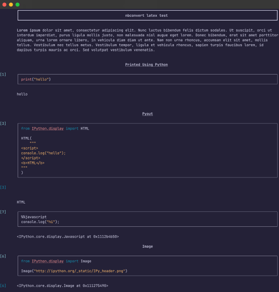This screenshot has height=292, width=279.
Task: Click 'IPython.display' in the HTML import line
Action: point(47,129)
